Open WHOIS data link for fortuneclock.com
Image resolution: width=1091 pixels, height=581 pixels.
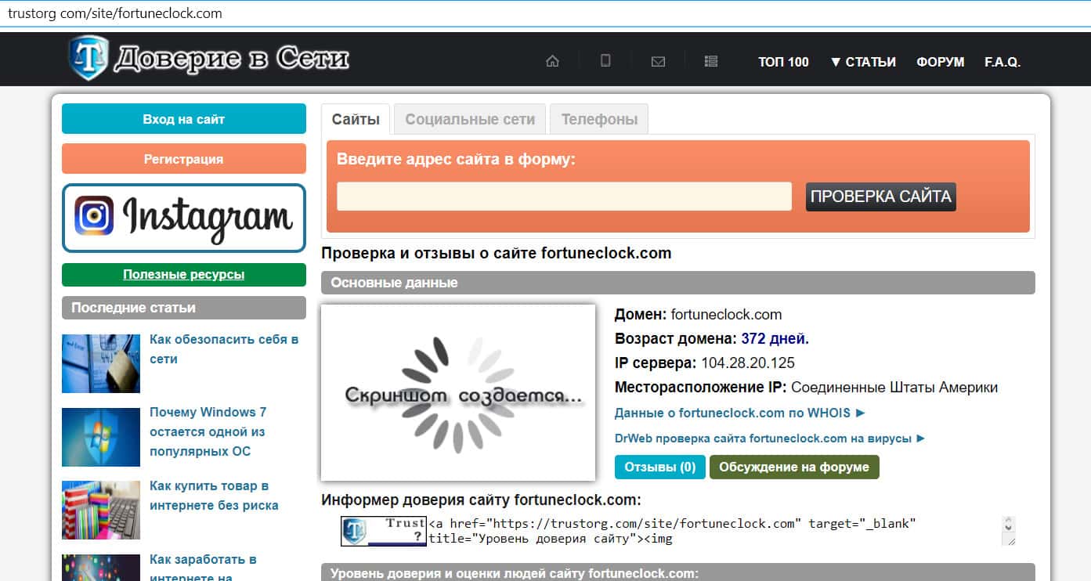[x=740, y=413]
